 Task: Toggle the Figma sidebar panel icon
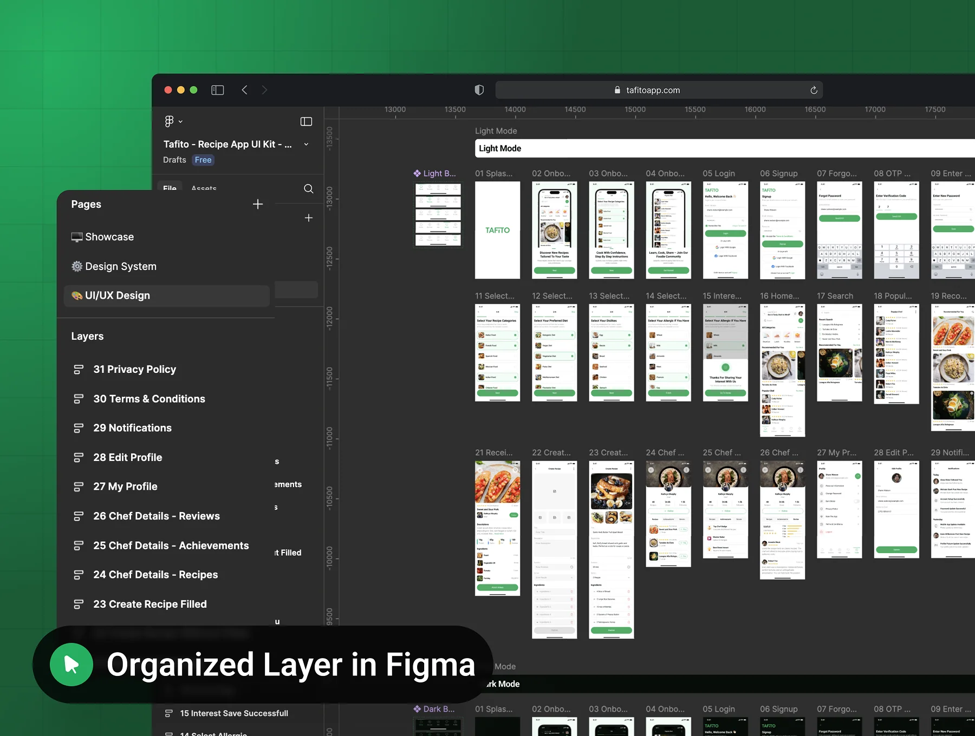click(306, 121)
